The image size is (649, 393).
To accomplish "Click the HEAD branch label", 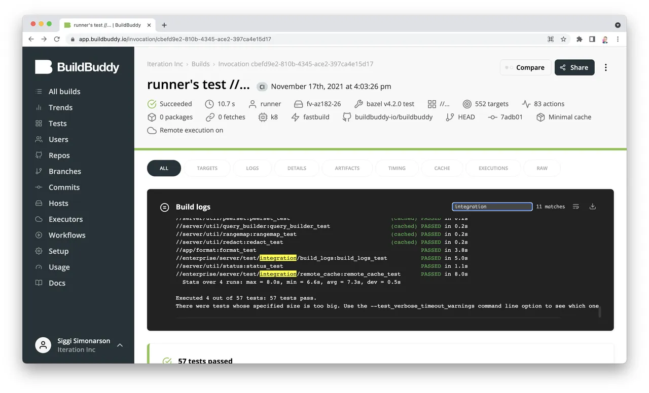I will (x=460, y=117).
